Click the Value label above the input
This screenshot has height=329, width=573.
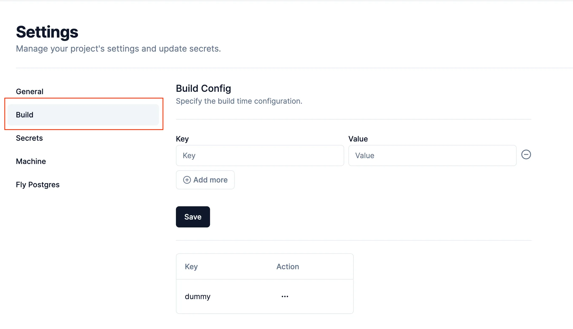(x=358, y=139)
